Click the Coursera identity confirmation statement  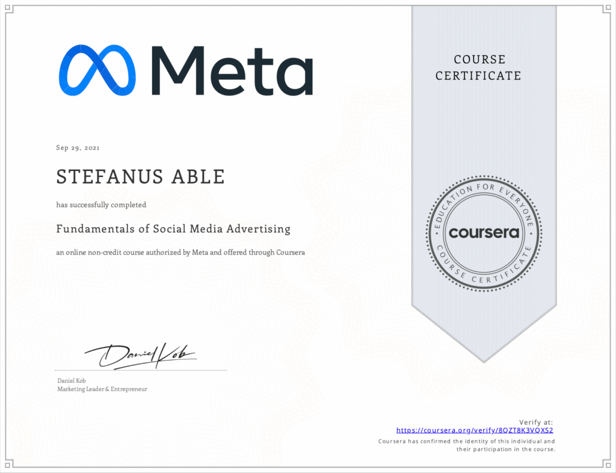point(466,445)
